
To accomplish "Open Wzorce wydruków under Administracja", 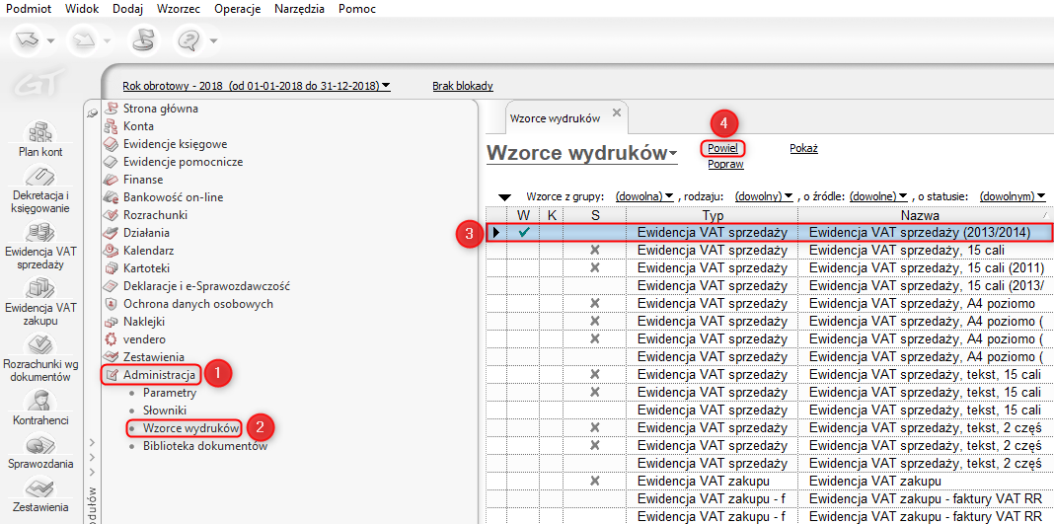I will click(x=190, y=427).
